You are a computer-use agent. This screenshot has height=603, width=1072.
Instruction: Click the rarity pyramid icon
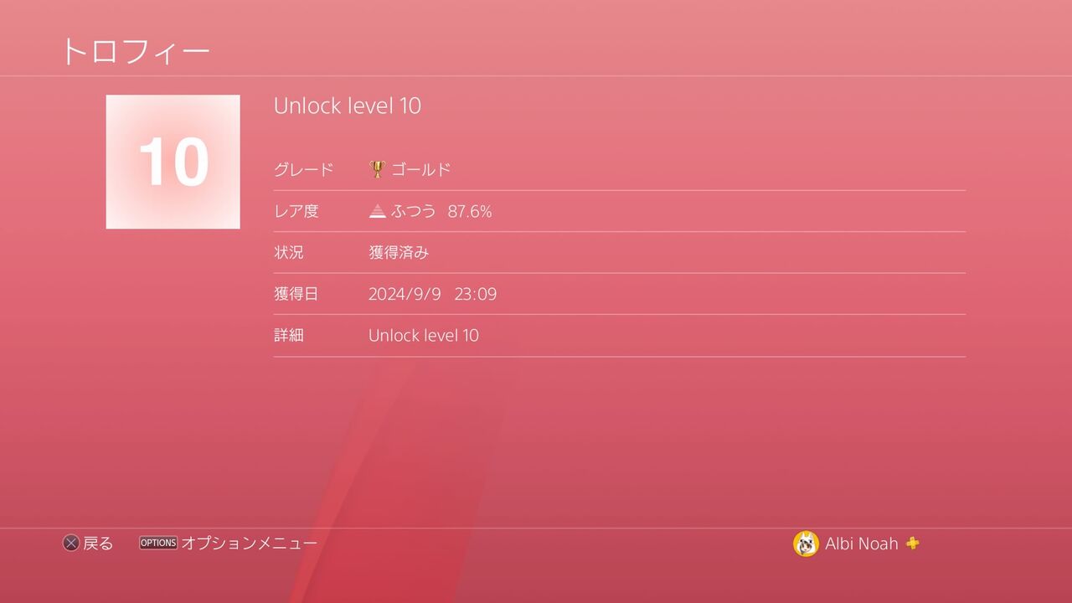click(x=378, y=211)
